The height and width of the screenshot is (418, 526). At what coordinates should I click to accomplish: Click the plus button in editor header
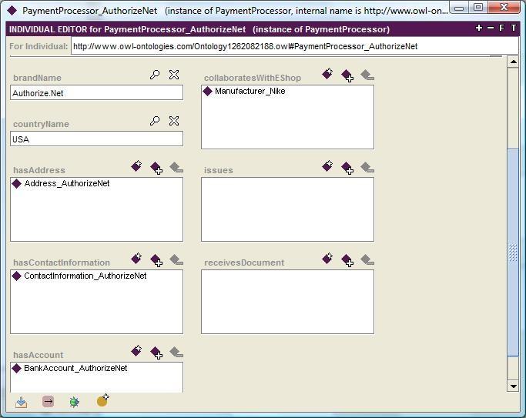coord(479,28)
